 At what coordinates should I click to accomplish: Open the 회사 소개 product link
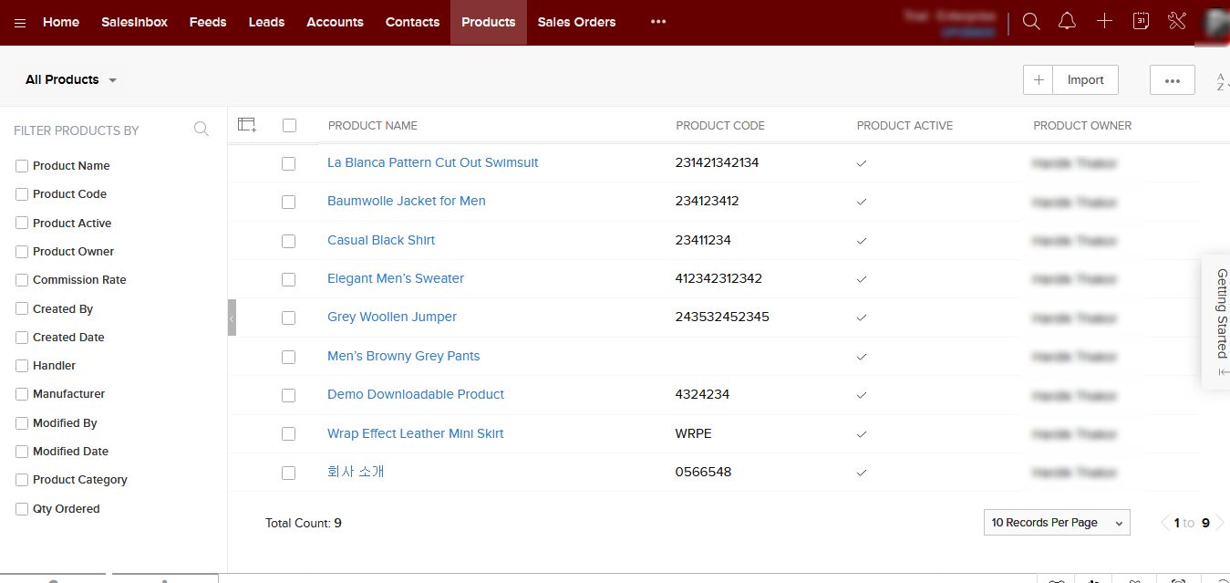(356, 472)
